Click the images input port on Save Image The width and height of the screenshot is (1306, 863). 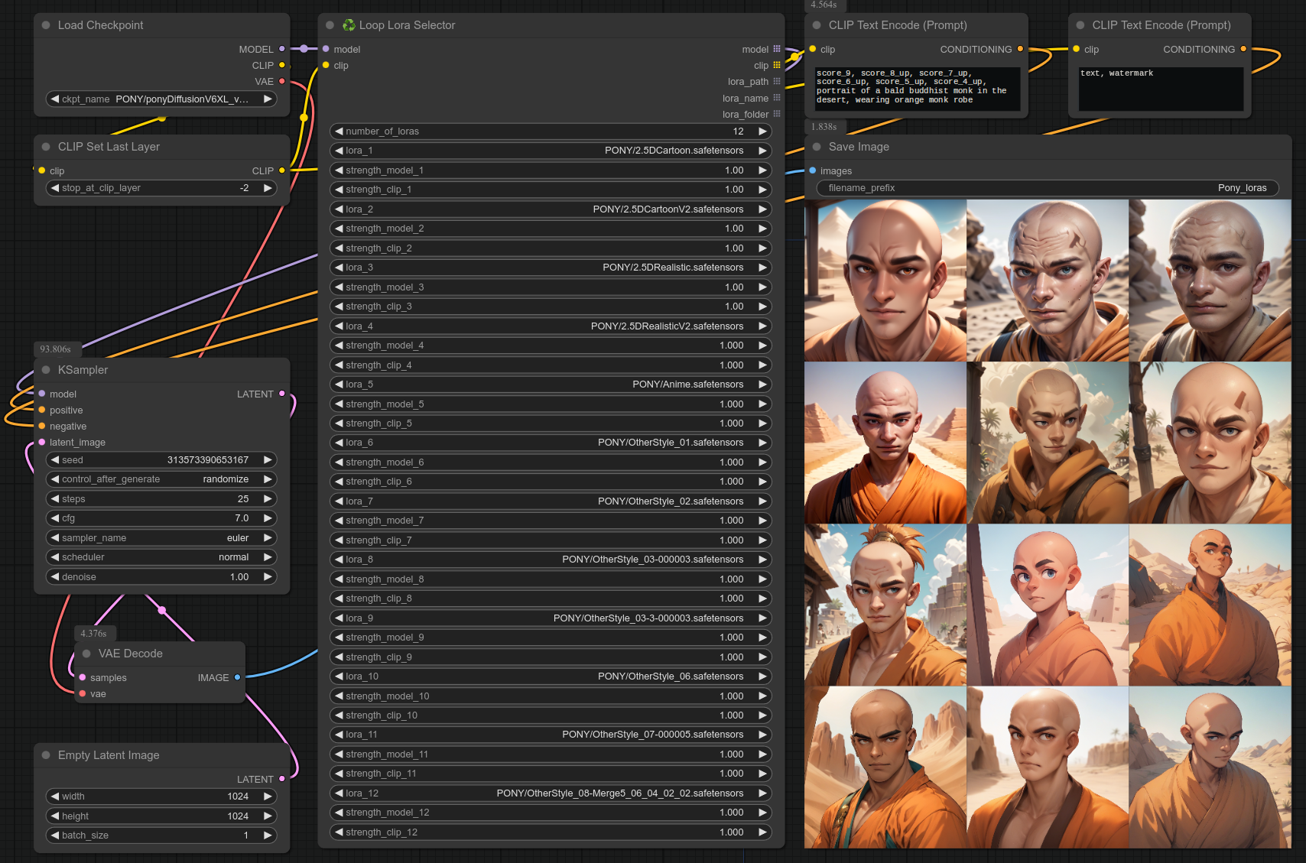[x=813, y=171]
